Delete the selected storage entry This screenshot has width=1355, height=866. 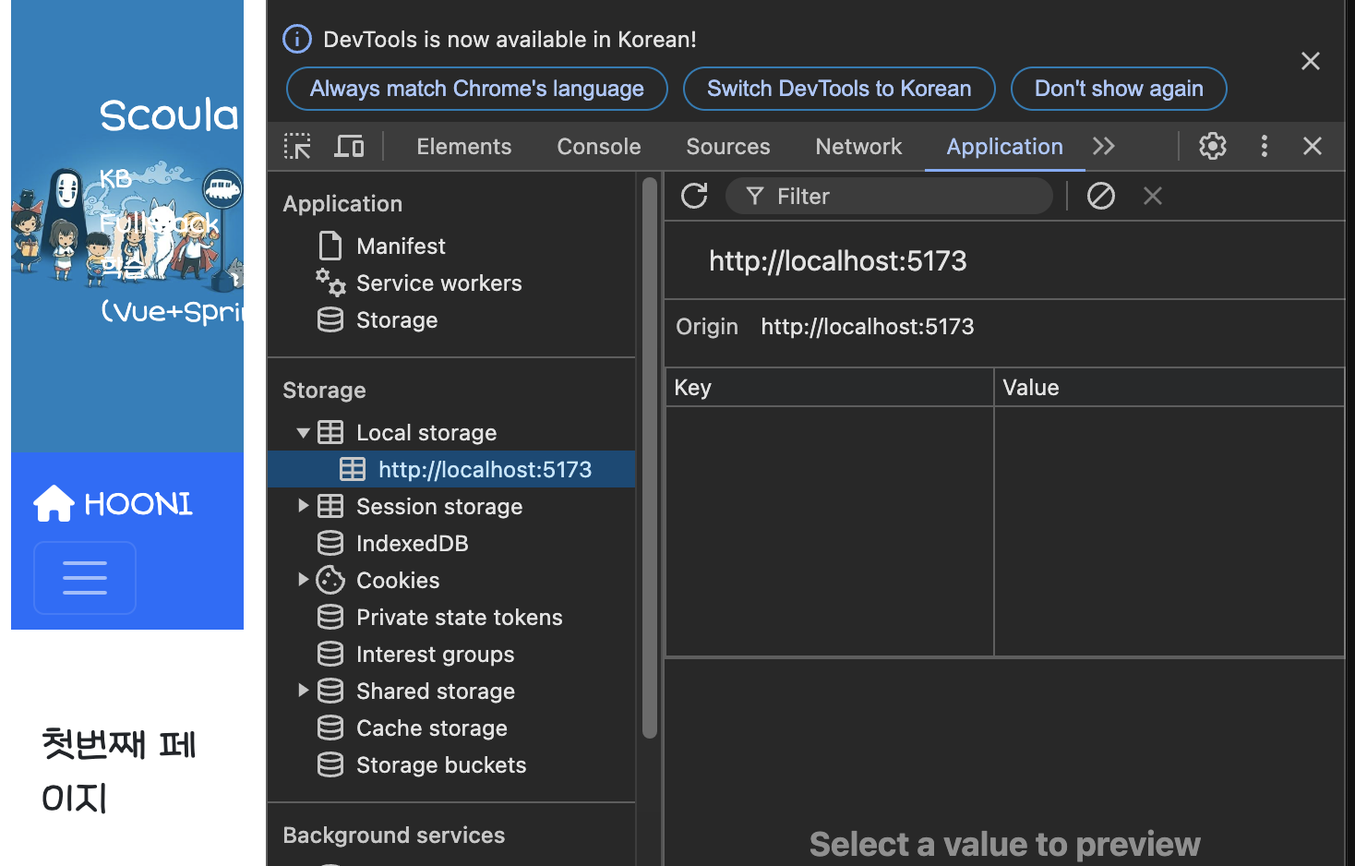click(x=1152, y=196)
